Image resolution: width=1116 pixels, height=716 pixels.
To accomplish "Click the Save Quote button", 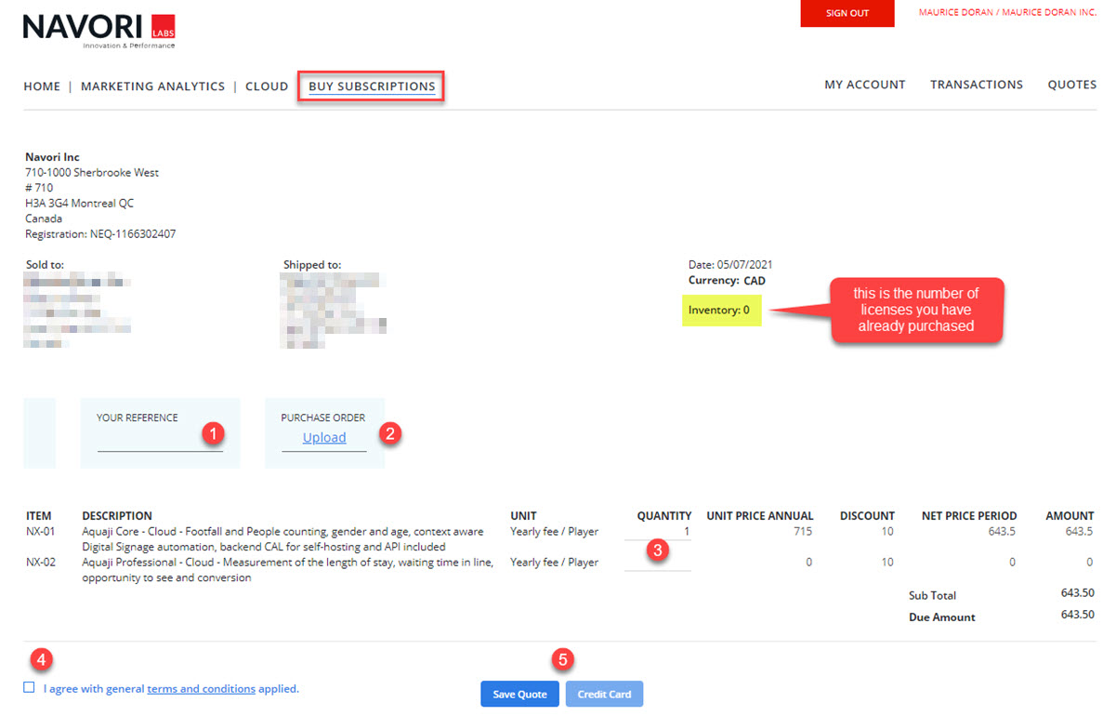I will [x=519, y=695].
